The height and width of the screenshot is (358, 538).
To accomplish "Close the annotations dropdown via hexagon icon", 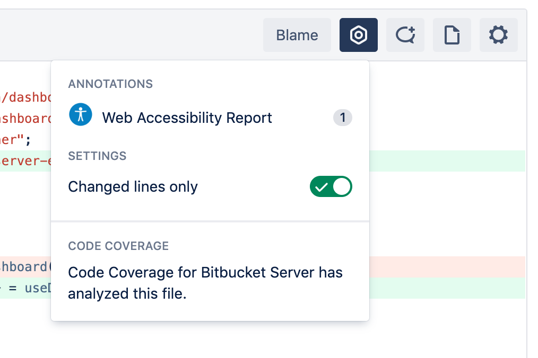I will coord(359,35).
